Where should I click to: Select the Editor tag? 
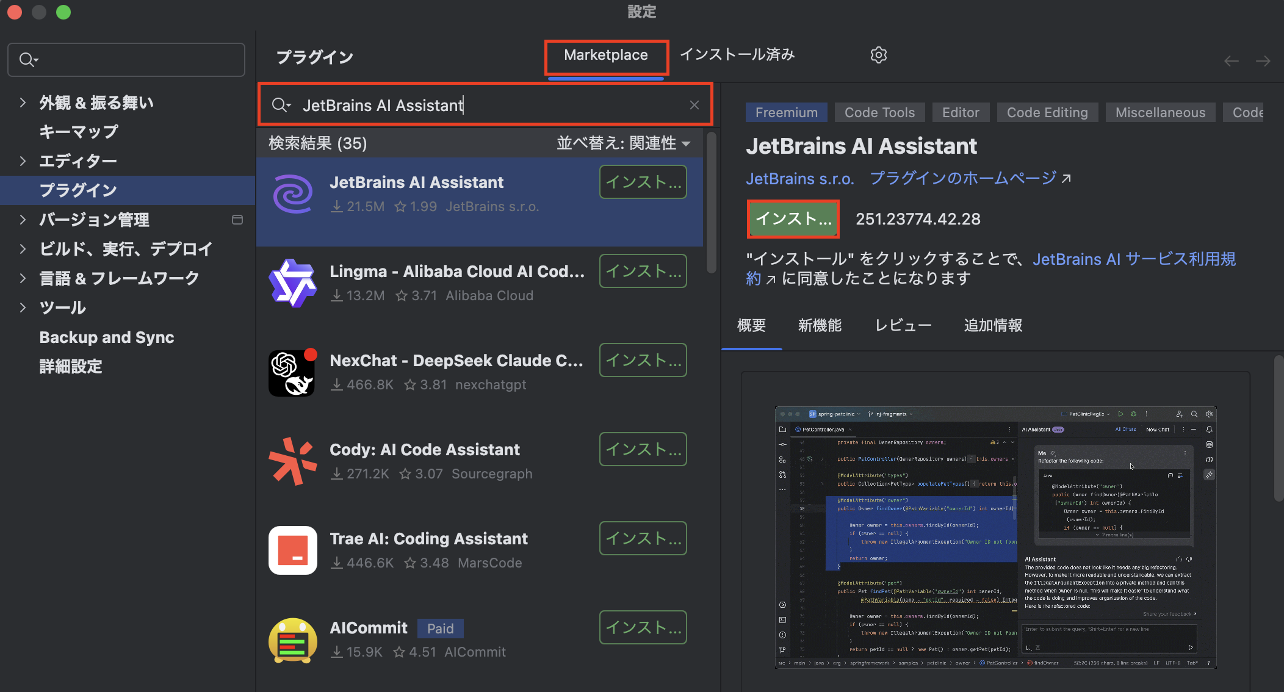click(961, 112)
